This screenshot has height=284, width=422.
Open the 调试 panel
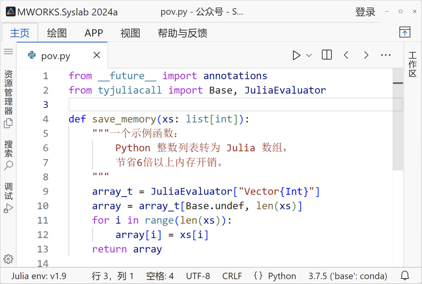pos(8,191)
